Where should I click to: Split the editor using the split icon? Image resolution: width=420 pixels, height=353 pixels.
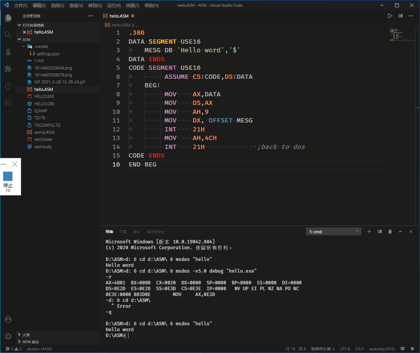tap(400, 16)
